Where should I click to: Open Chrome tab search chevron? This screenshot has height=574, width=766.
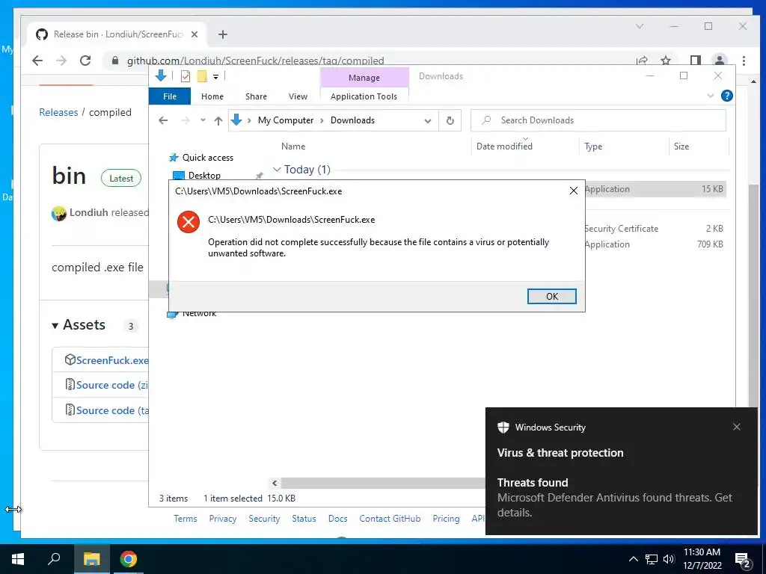640,26
